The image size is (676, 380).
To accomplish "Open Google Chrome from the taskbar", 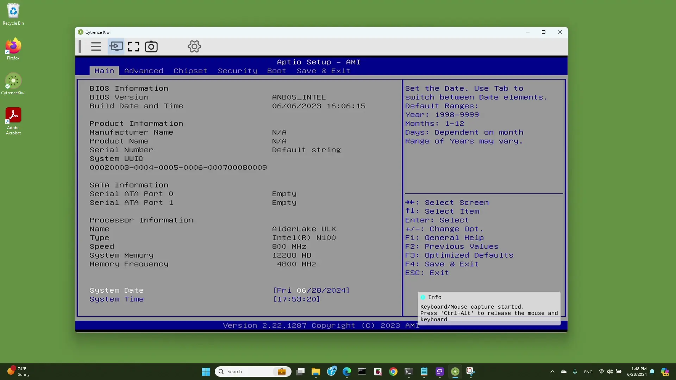I will [393, 372].
